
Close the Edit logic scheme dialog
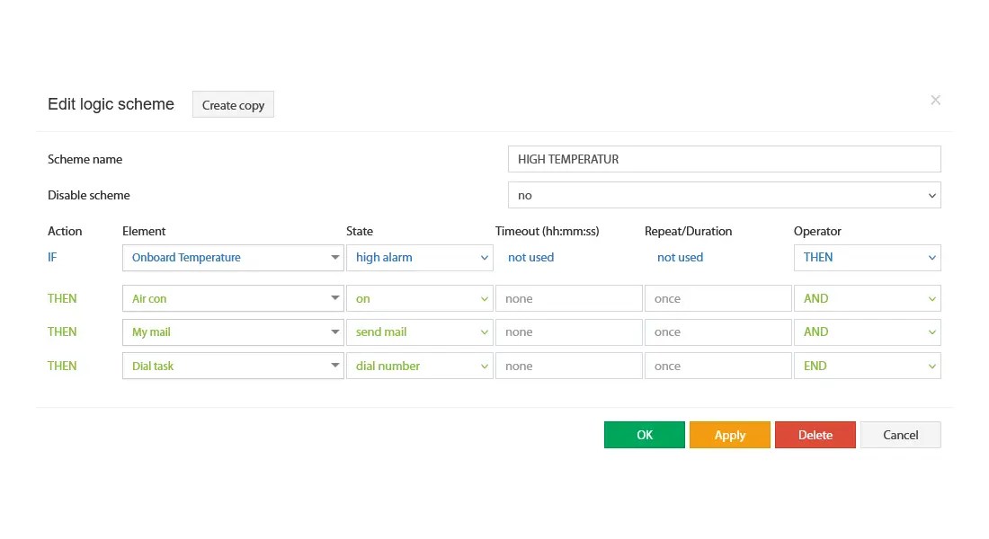pyautogui.click(x=935, y=101)
